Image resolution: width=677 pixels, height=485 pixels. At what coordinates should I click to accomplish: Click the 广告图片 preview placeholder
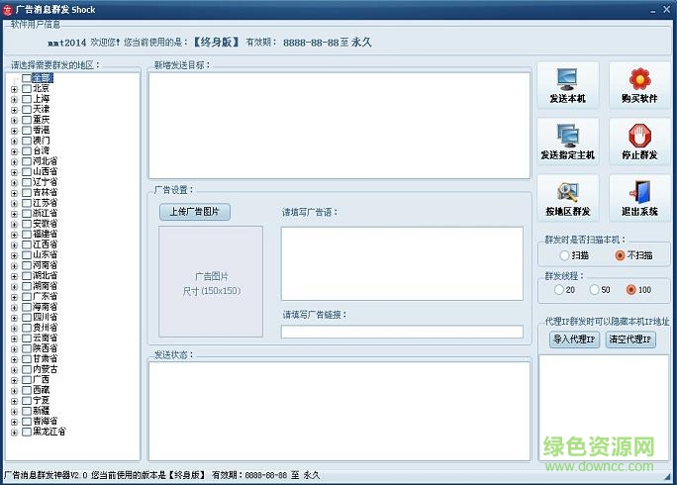pyautogui.click(x=211, y=281)
